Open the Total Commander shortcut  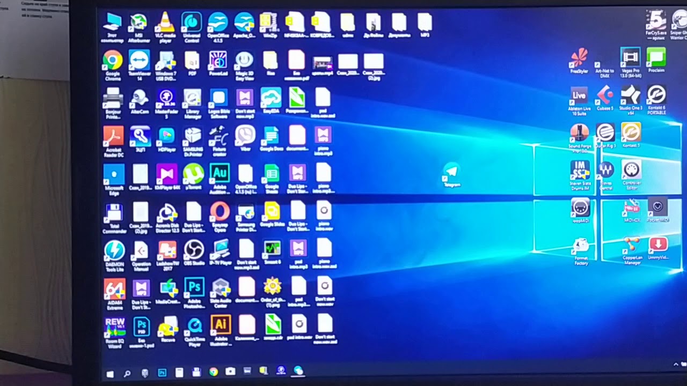114,218
